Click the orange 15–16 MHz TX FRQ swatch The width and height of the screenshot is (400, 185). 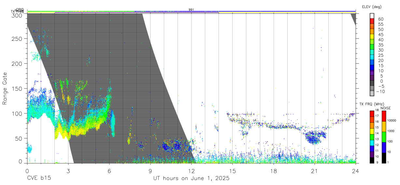pyautogui.click(x=372, y=125)
